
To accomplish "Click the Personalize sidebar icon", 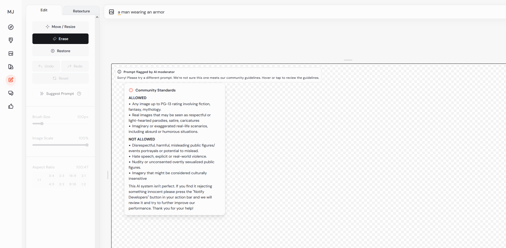I will (x=11, y=67).
